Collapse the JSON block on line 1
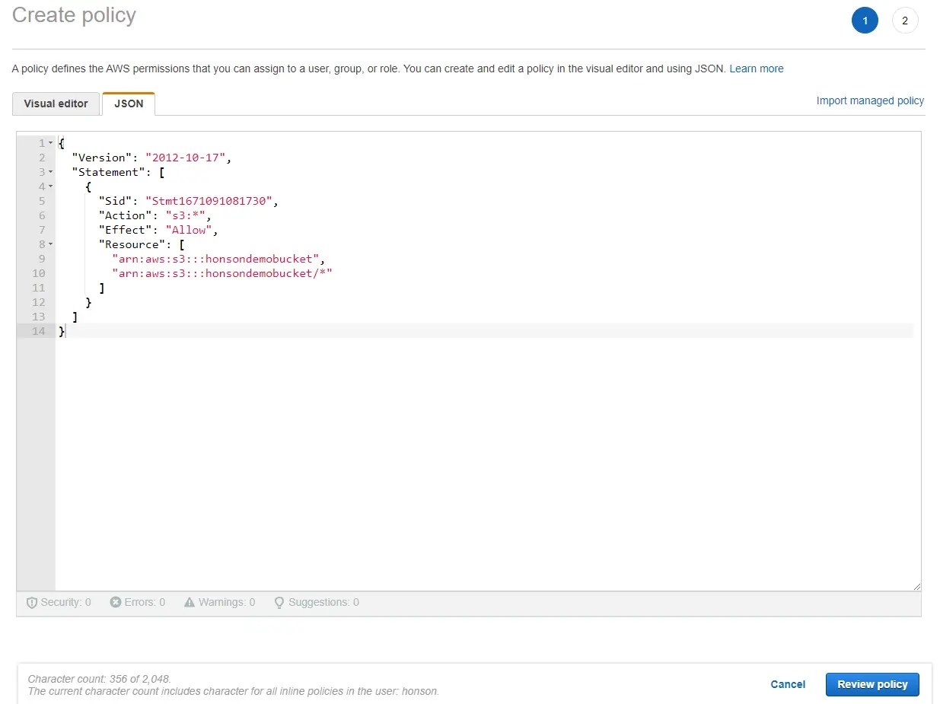Viewport: 940px width, 704px height. 51,142
